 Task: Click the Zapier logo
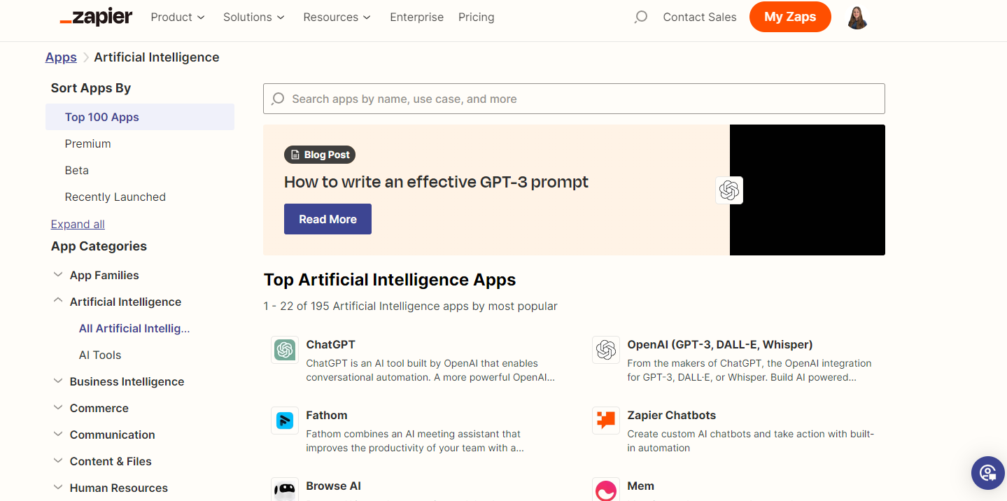pos(96,17)
